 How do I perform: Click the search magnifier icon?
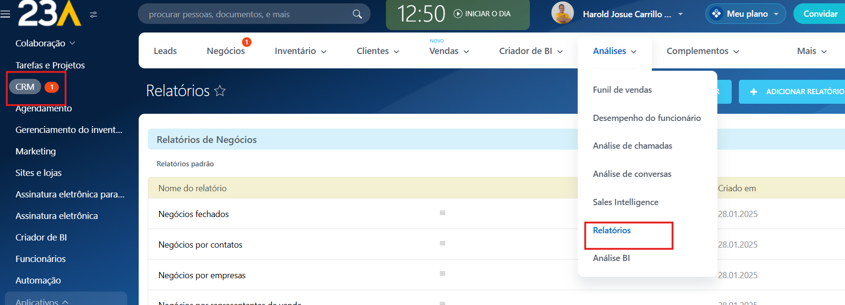pos(357,14)
